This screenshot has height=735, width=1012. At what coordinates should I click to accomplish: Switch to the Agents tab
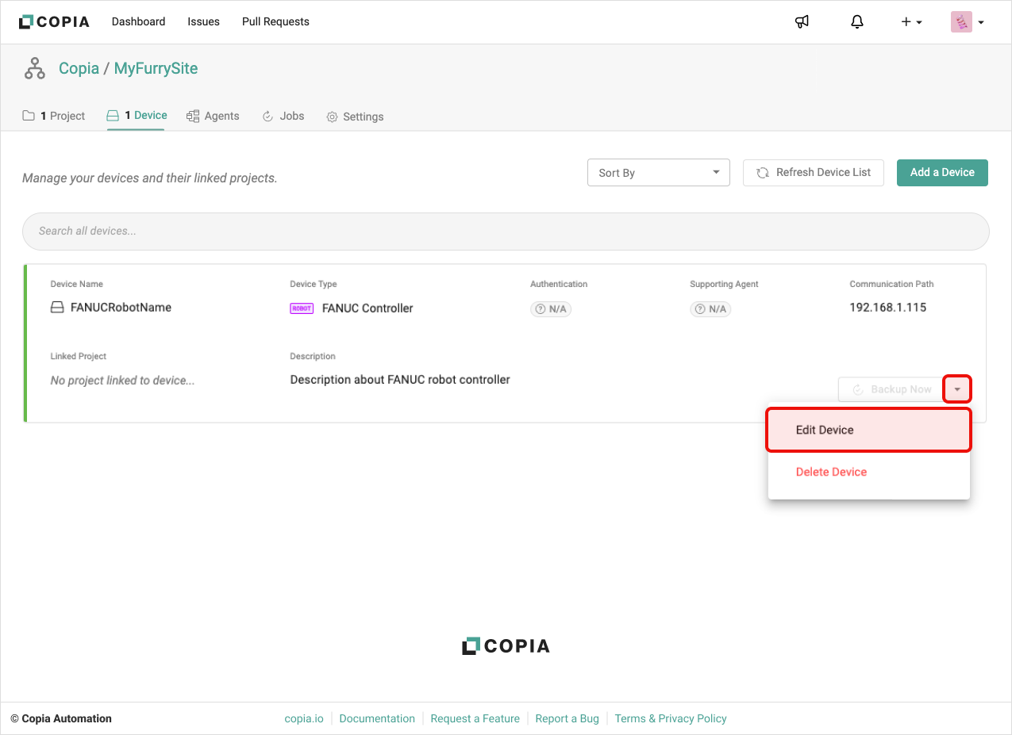(213, 116)
